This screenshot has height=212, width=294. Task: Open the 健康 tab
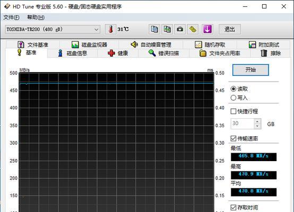(x=118, y=53)
